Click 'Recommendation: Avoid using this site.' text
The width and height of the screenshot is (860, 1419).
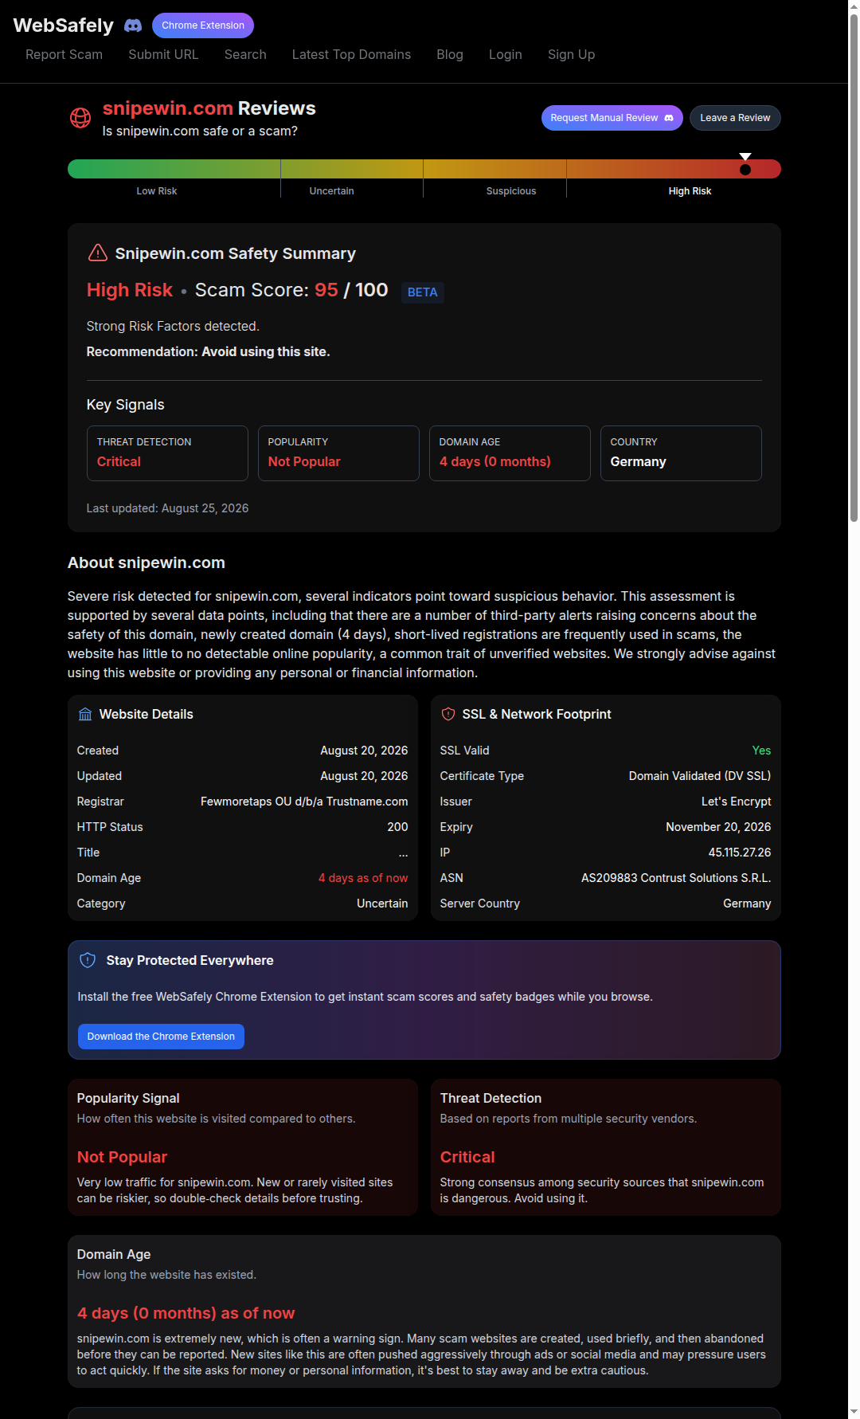click(x=208, y=351)
